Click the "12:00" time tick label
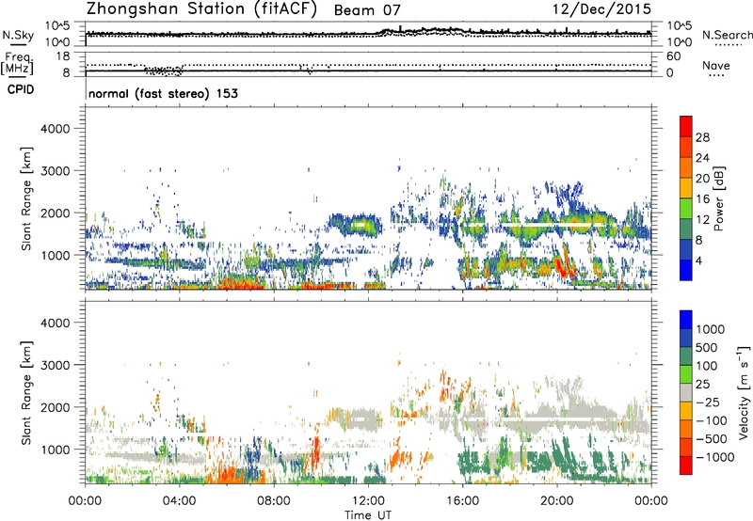The width and height of the screenshot is (753, 521). pyautogui.click(x=368, y=501)
